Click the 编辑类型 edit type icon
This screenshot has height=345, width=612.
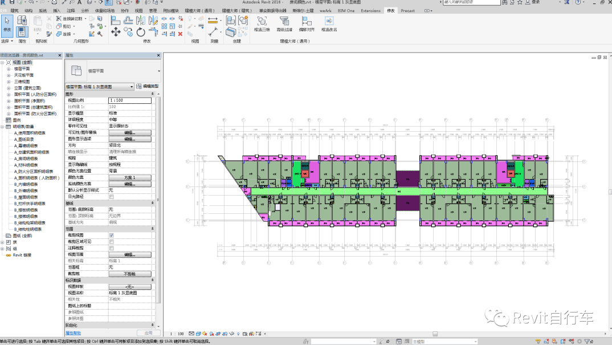[x=138, y=87]
